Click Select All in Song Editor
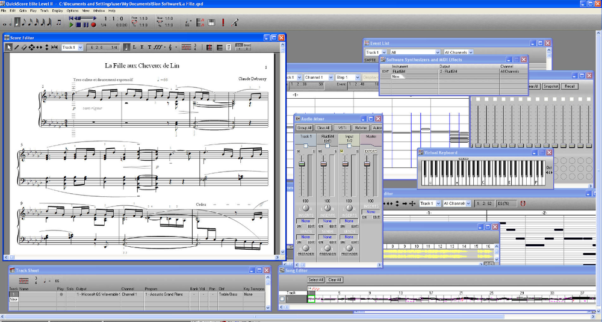The width and height of the screenshot is (602, 322). click(315, 280)
